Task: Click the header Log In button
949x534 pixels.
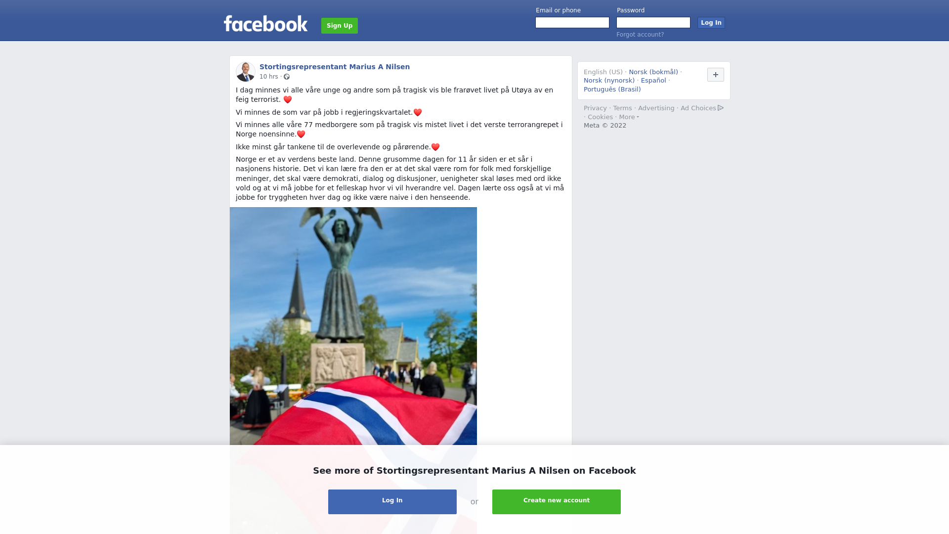Action: [711, 23]
